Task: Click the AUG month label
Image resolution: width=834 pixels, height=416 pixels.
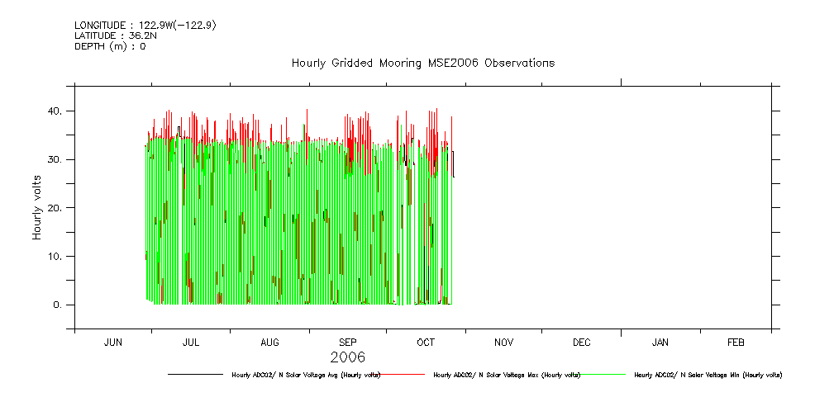Action: [269, 343]
